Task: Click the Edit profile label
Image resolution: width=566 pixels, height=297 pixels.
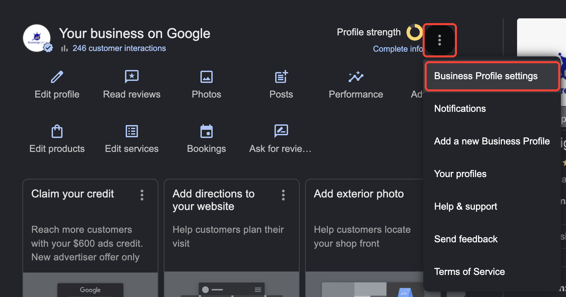Action: [57, 94]
